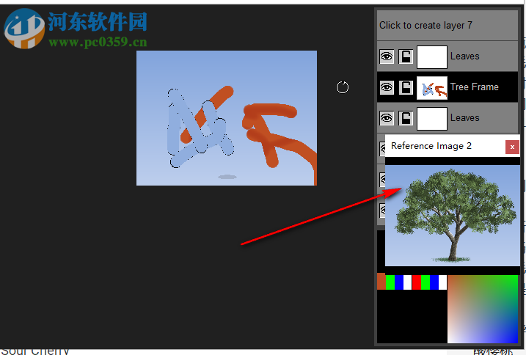Hide the Leaves layer below Tree Frame

(387, 118)
